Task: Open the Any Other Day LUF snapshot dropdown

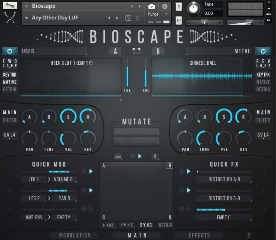Action: (27, 18)
